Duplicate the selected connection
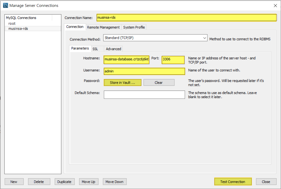The height and width of the screenshot is (189, 281). click(x=64, y=182)
